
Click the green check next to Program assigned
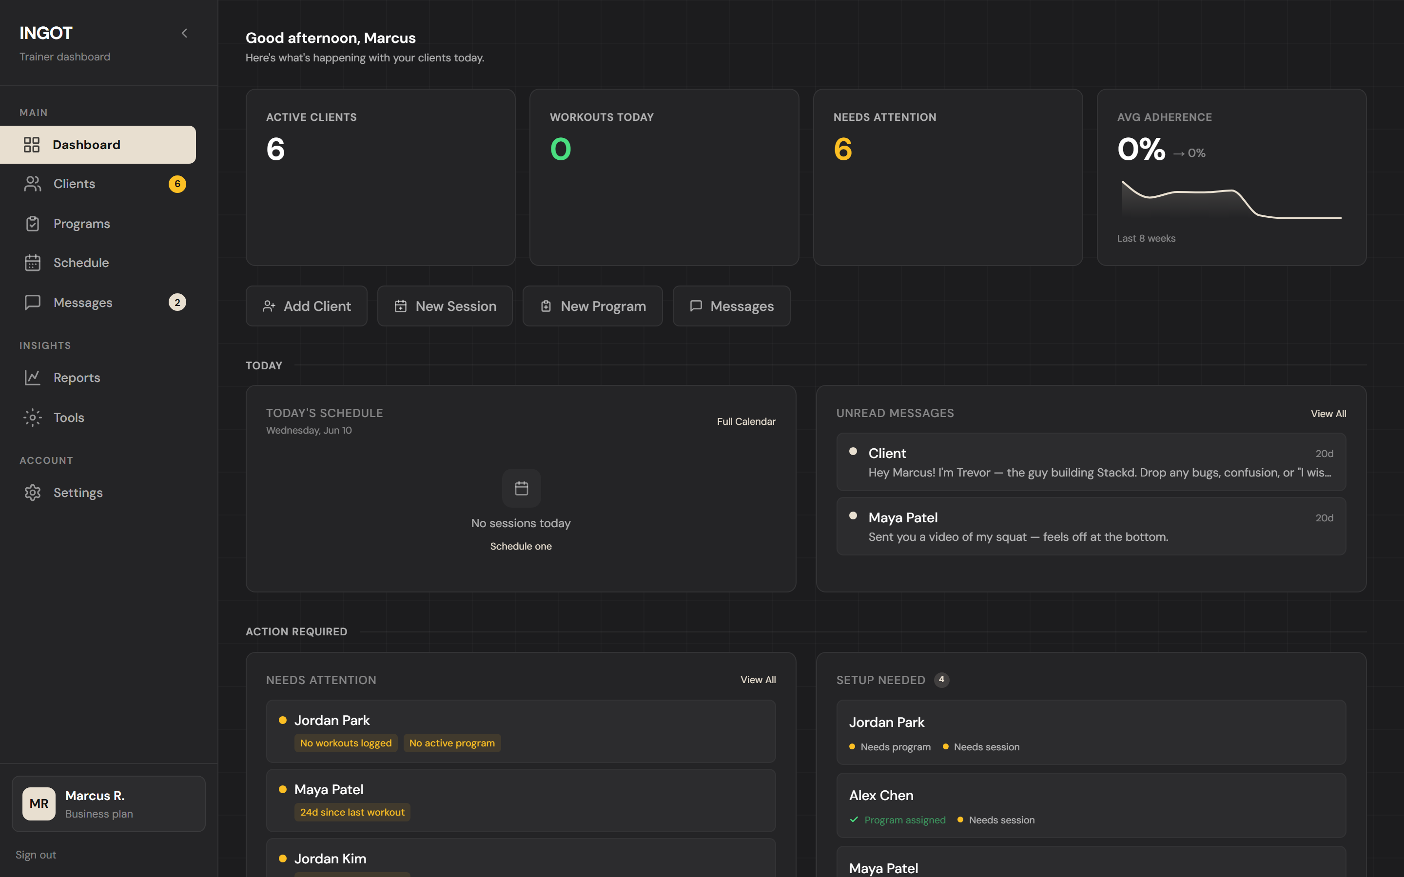854,820
